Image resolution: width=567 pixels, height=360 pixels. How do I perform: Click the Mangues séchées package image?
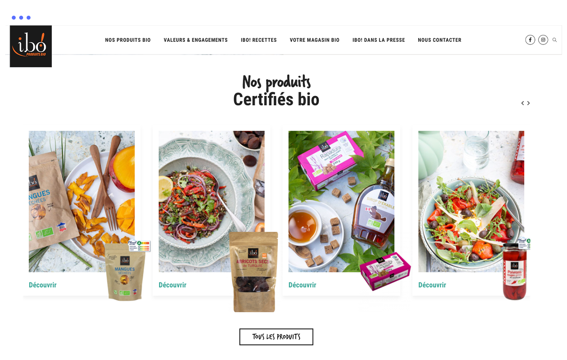pos(126,271)
